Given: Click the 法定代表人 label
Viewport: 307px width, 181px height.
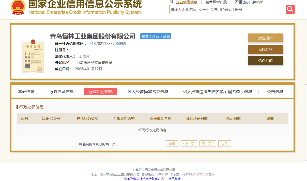Looking at the screenshot, I should tap(66, 56).
